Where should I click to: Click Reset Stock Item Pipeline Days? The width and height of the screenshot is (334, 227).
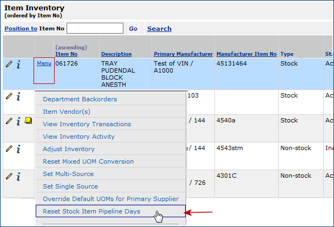91,211
